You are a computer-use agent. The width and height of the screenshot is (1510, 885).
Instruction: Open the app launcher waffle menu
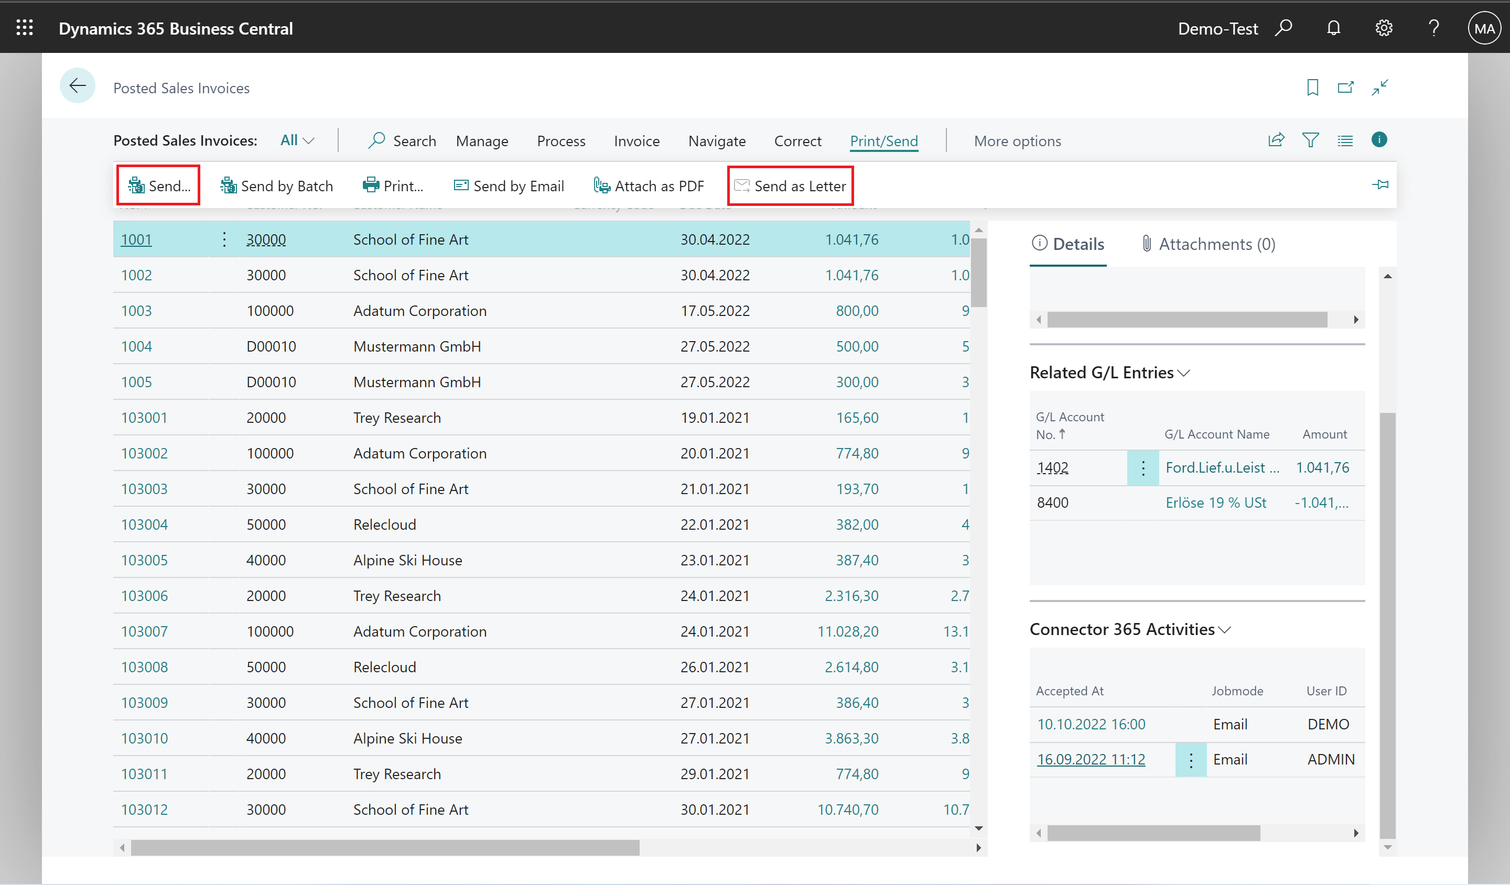(25, 28)
